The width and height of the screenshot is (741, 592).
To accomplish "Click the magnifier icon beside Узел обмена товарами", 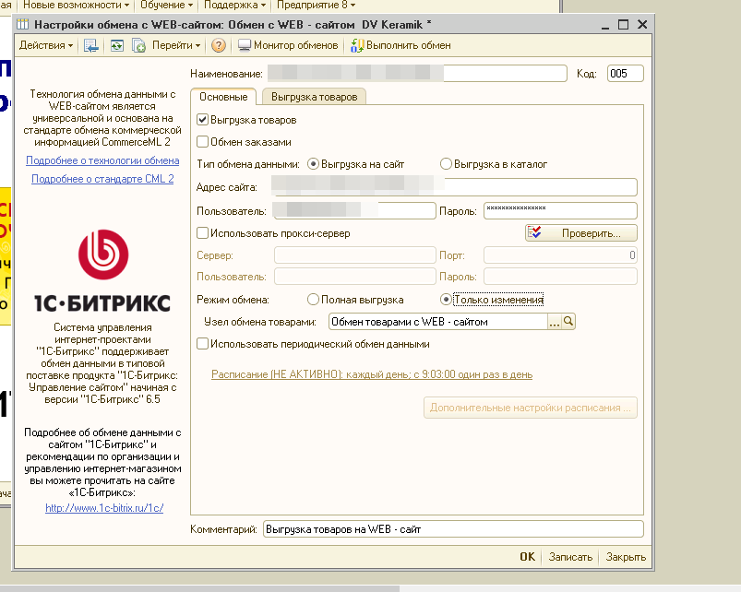I will pyautogui.click(x=569, y=322).
